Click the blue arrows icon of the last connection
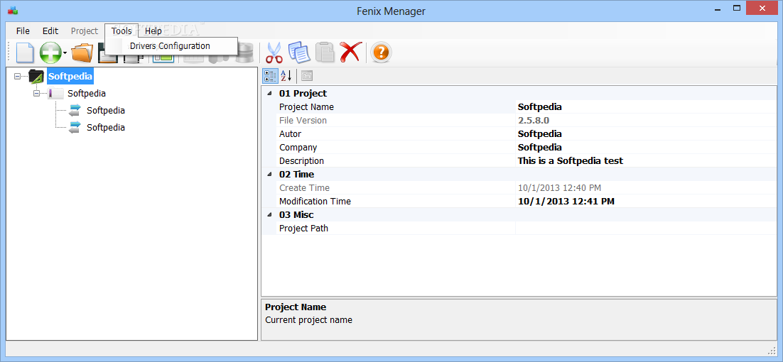The height and width of the screenshot is (362, 783). [75, 127]
